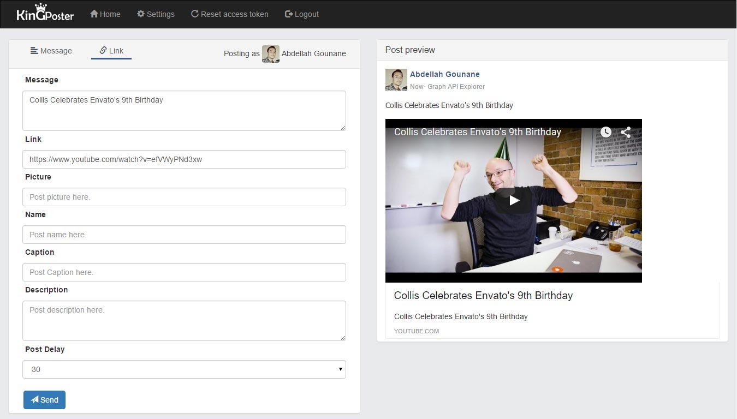
Task: Click the Name input field
Action: pos(184,235)
